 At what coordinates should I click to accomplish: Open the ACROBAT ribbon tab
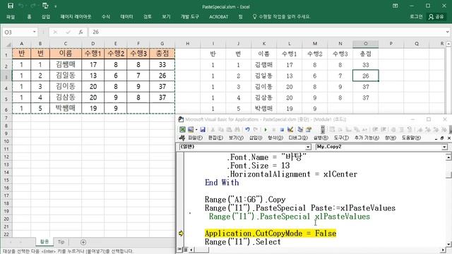pyautogui.click(x=219, y=17)
